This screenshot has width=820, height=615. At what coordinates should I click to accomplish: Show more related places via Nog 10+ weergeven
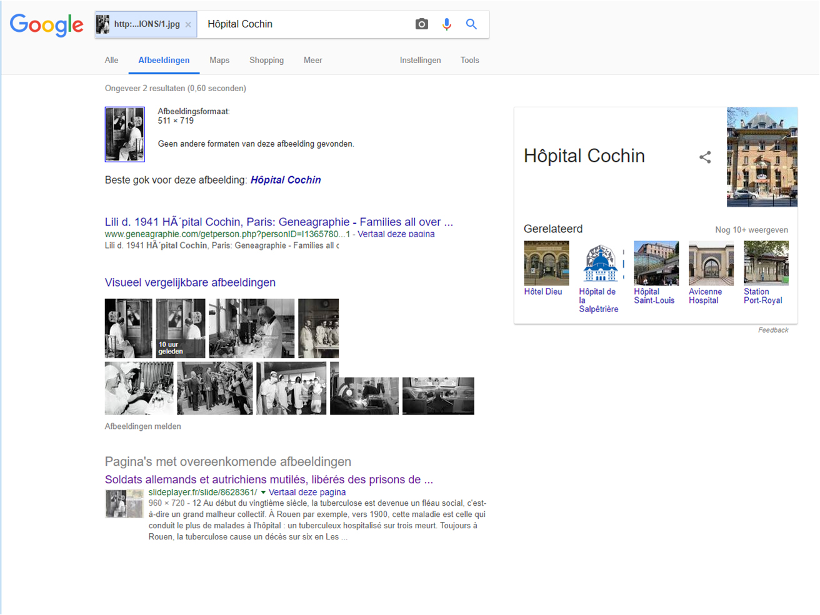(751, 230)
